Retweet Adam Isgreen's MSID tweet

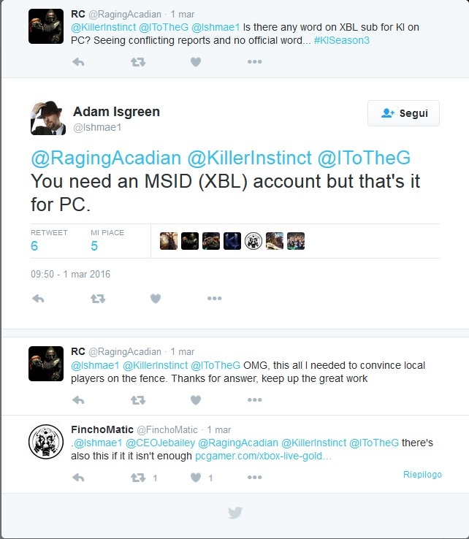click(x=98, y=299)
